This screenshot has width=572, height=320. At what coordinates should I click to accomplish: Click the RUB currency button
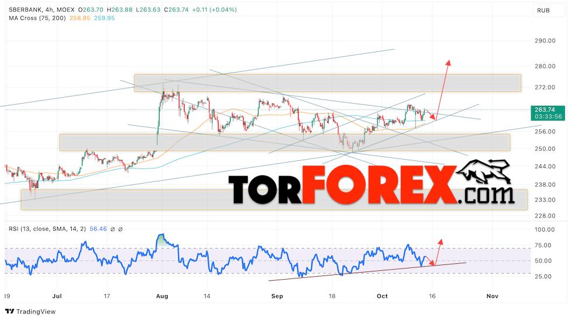(x=547, y=11)
